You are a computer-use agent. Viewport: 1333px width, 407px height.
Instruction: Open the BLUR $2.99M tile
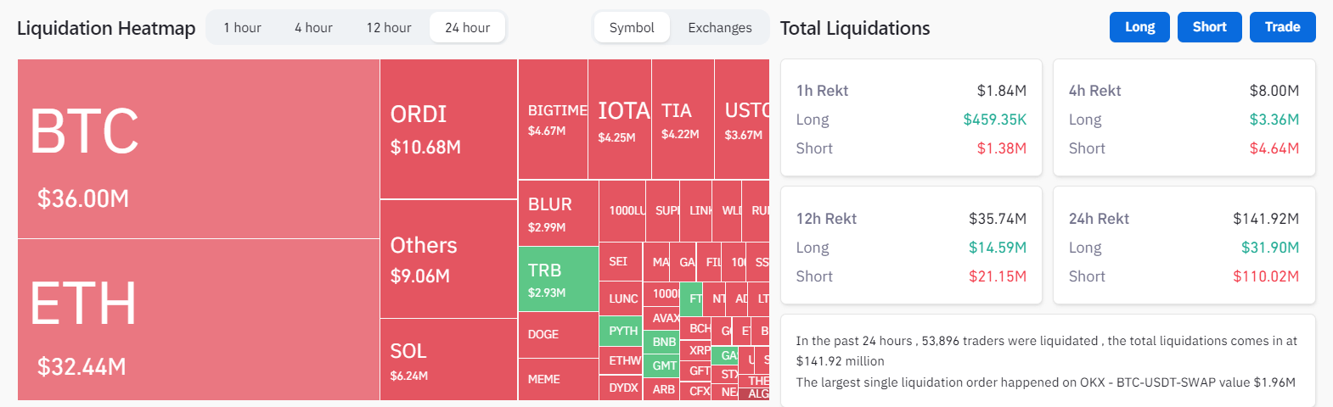558,214
